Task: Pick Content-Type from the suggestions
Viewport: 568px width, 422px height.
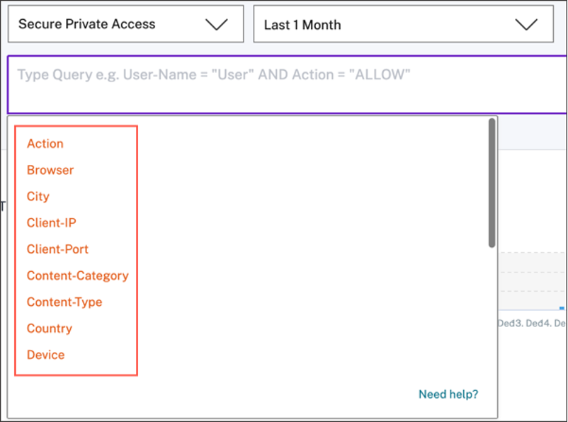Action: point(64,302)
